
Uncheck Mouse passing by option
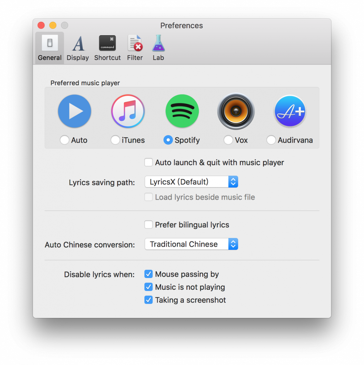pyautogui.click(x=149, y=274)
